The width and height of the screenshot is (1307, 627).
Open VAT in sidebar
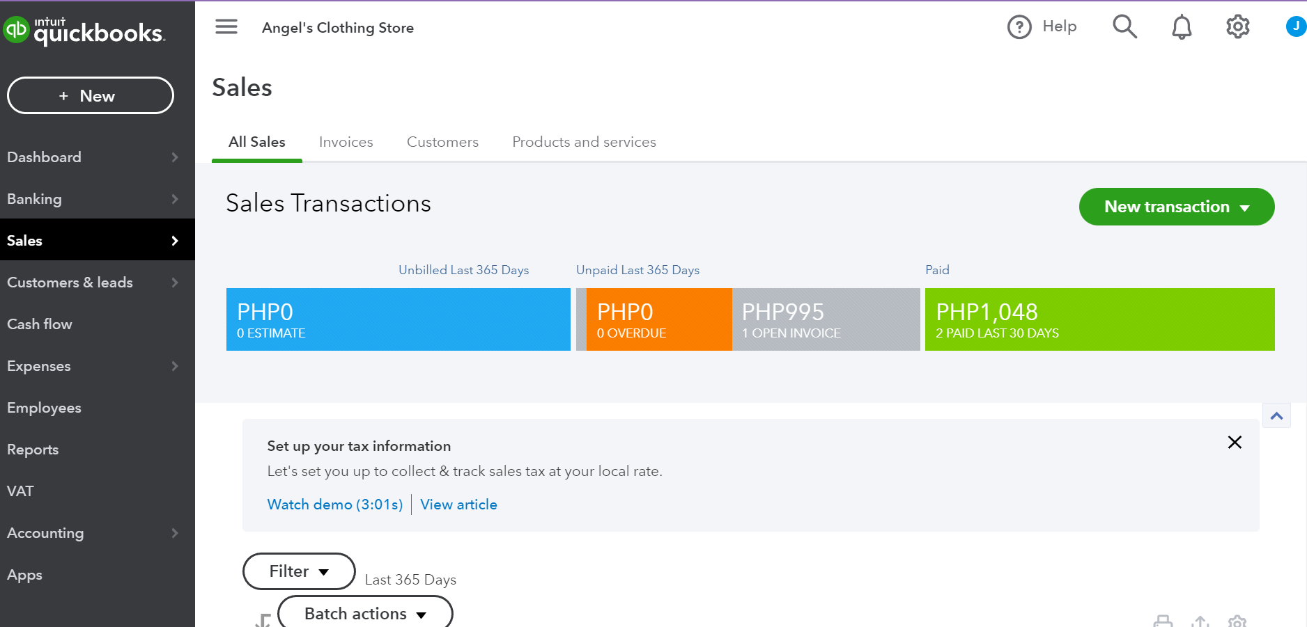(x=20, y=491)
